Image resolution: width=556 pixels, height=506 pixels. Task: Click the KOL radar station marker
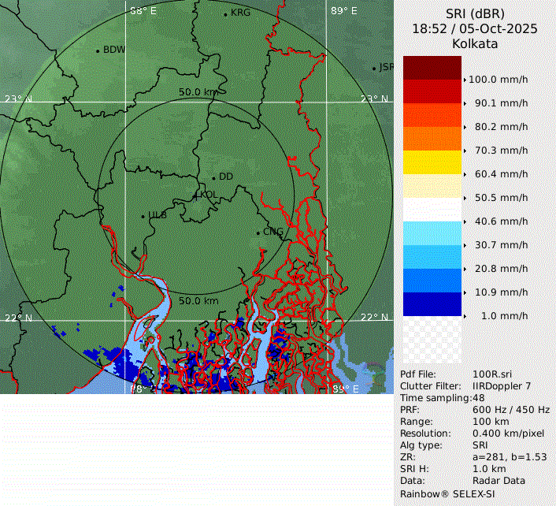coord(197,195)
